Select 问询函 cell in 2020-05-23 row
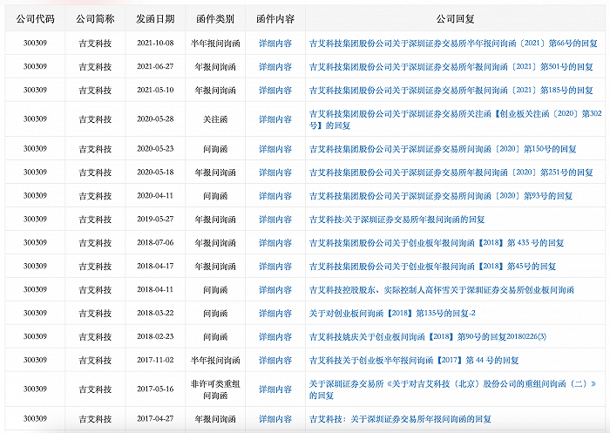Image resolution: width=610 pixels, height=433 pixels. click(x=215, y=149)
